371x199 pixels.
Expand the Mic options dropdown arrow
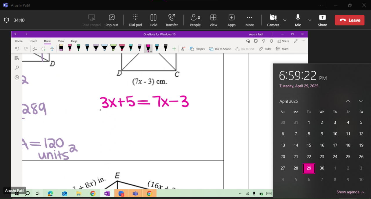click(x=310, y=20)
